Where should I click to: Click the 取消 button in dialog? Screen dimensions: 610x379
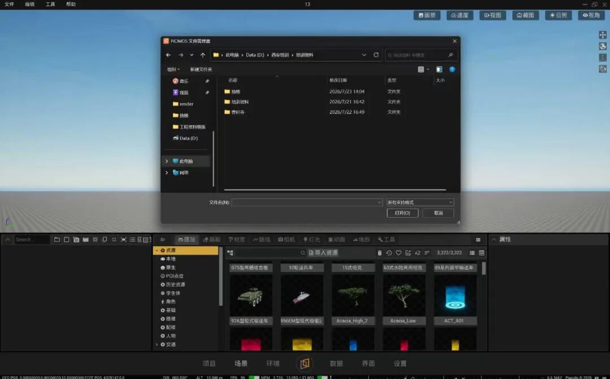pyautogui.click(x=438, y=213)
